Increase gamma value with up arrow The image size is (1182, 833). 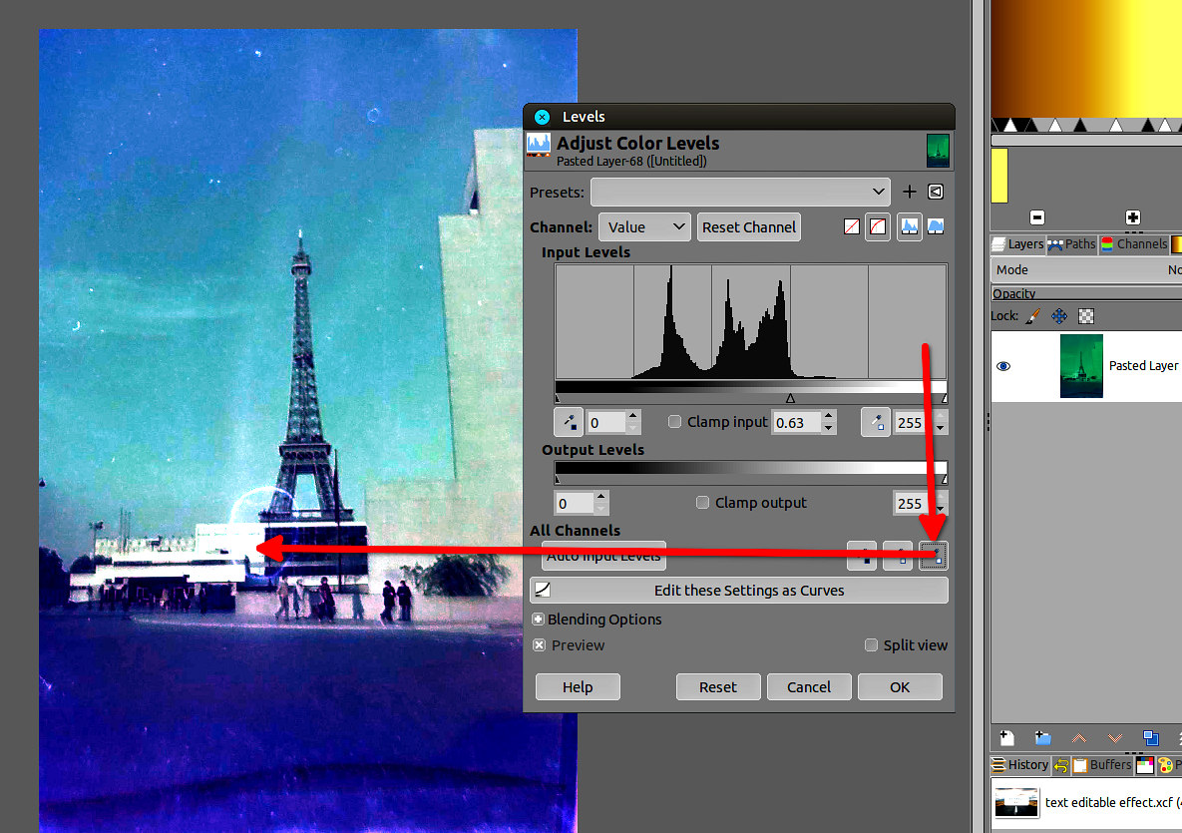[x=829, y=415]
